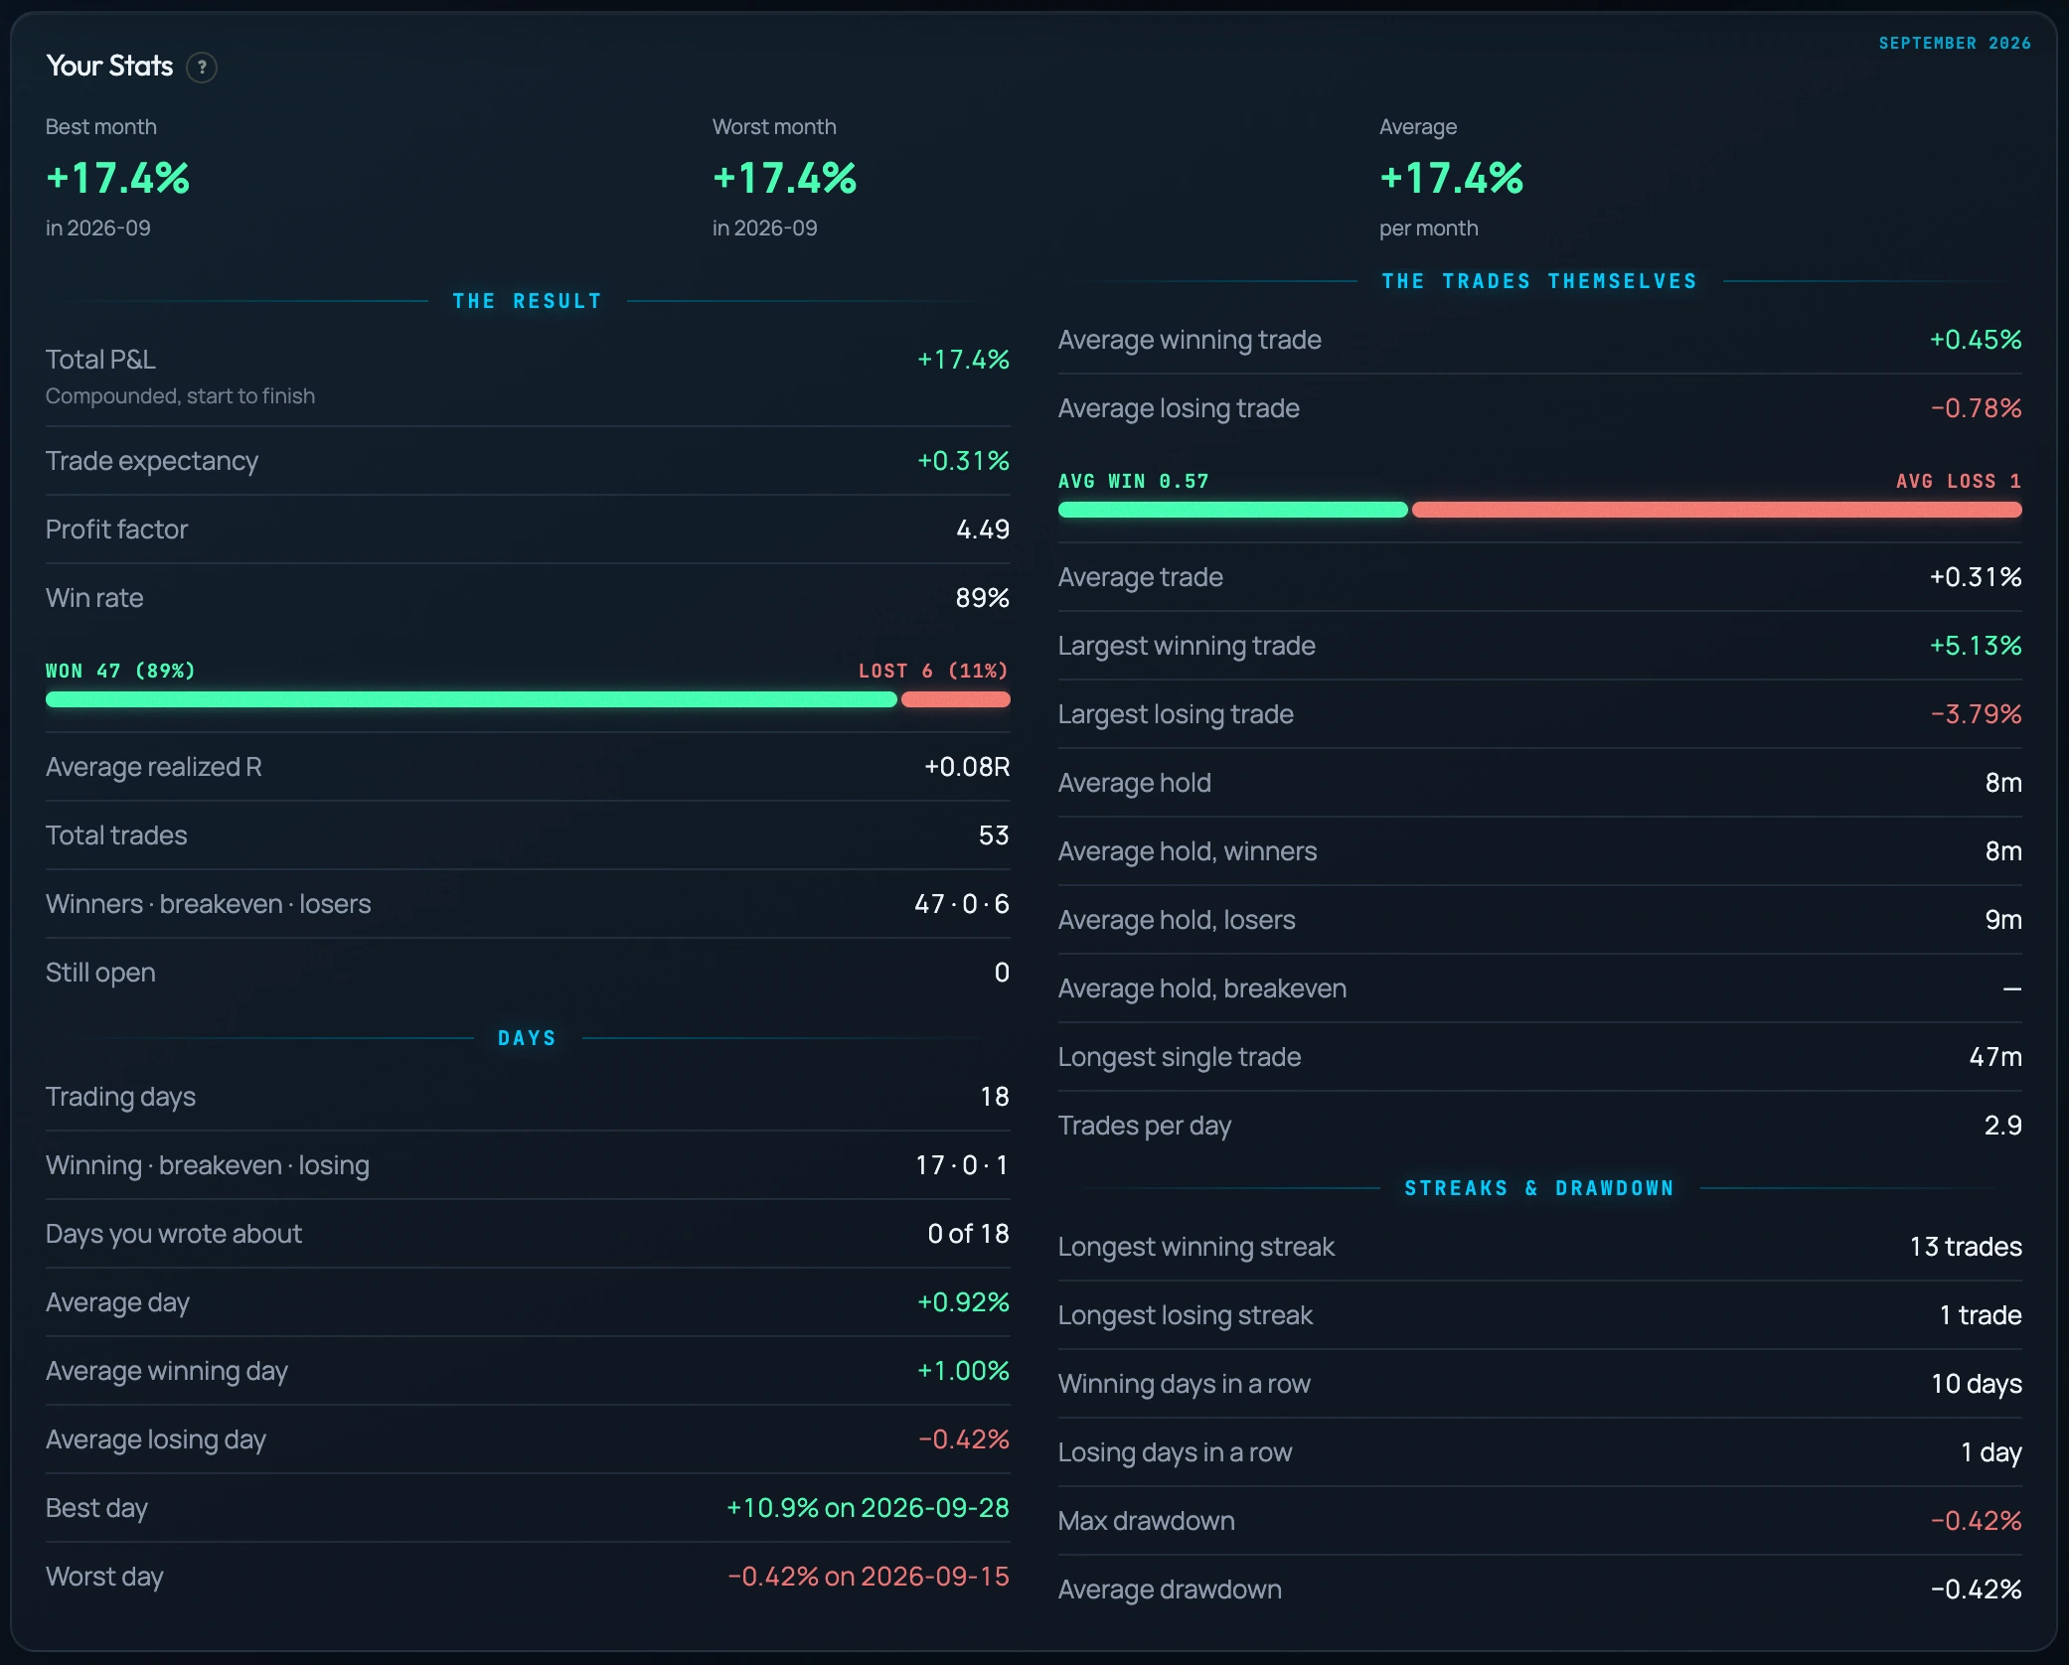Click the Days you wrote about value 0 of 18

point(968,1234)
